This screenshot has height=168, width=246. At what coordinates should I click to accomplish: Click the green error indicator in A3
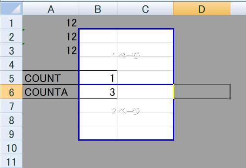[x=23, y=44]
